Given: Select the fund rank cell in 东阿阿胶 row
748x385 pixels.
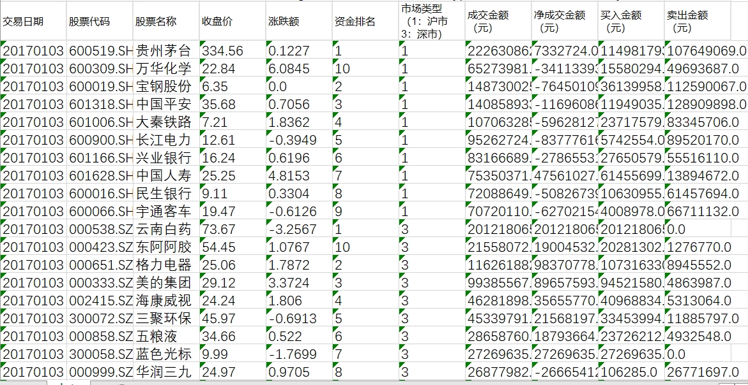Looking at the screenshot, I should [365, 247].
